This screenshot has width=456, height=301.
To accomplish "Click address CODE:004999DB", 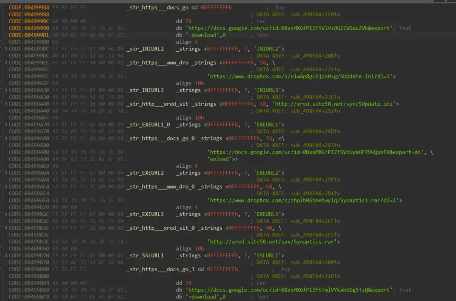I will point(29,42).
